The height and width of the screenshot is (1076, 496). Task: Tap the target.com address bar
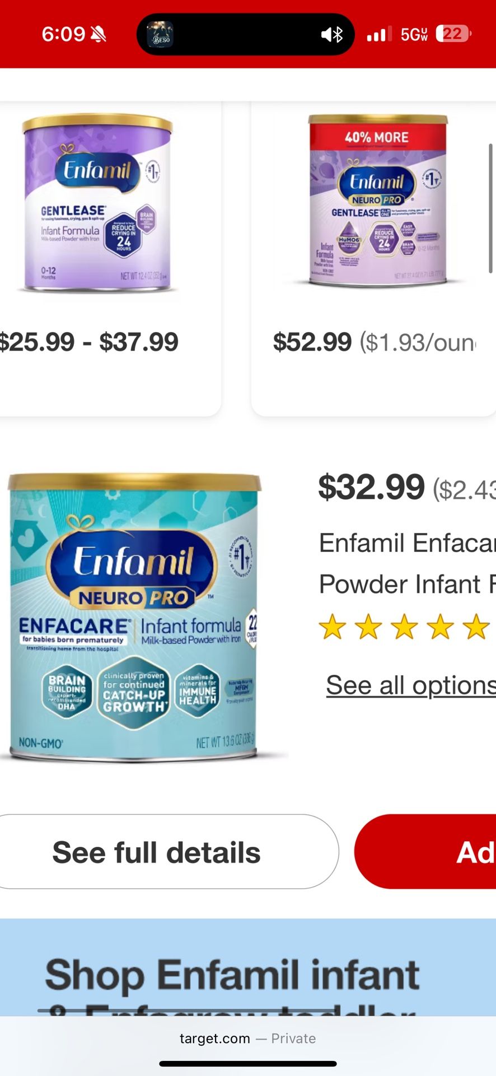point(216,1038)
